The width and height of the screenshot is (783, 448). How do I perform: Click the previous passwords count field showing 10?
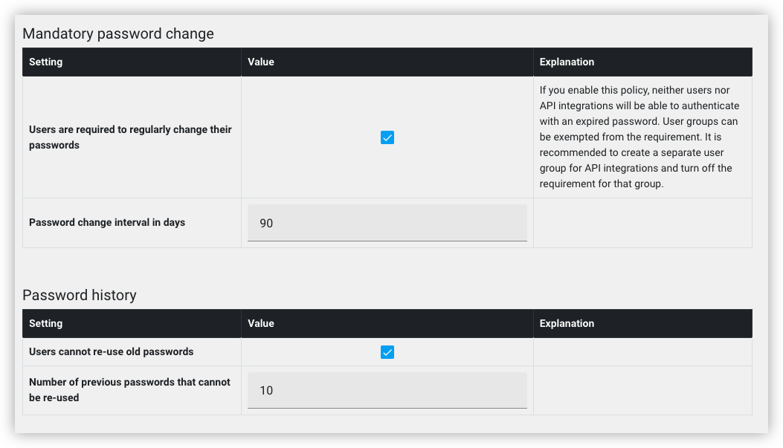tap(387, 391)
